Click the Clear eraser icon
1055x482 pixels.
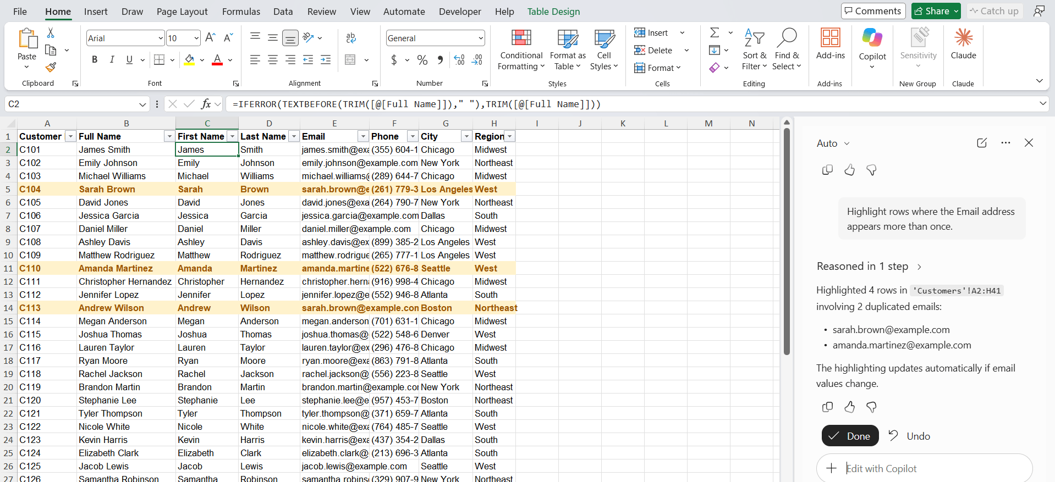click(x=715, y=68)
